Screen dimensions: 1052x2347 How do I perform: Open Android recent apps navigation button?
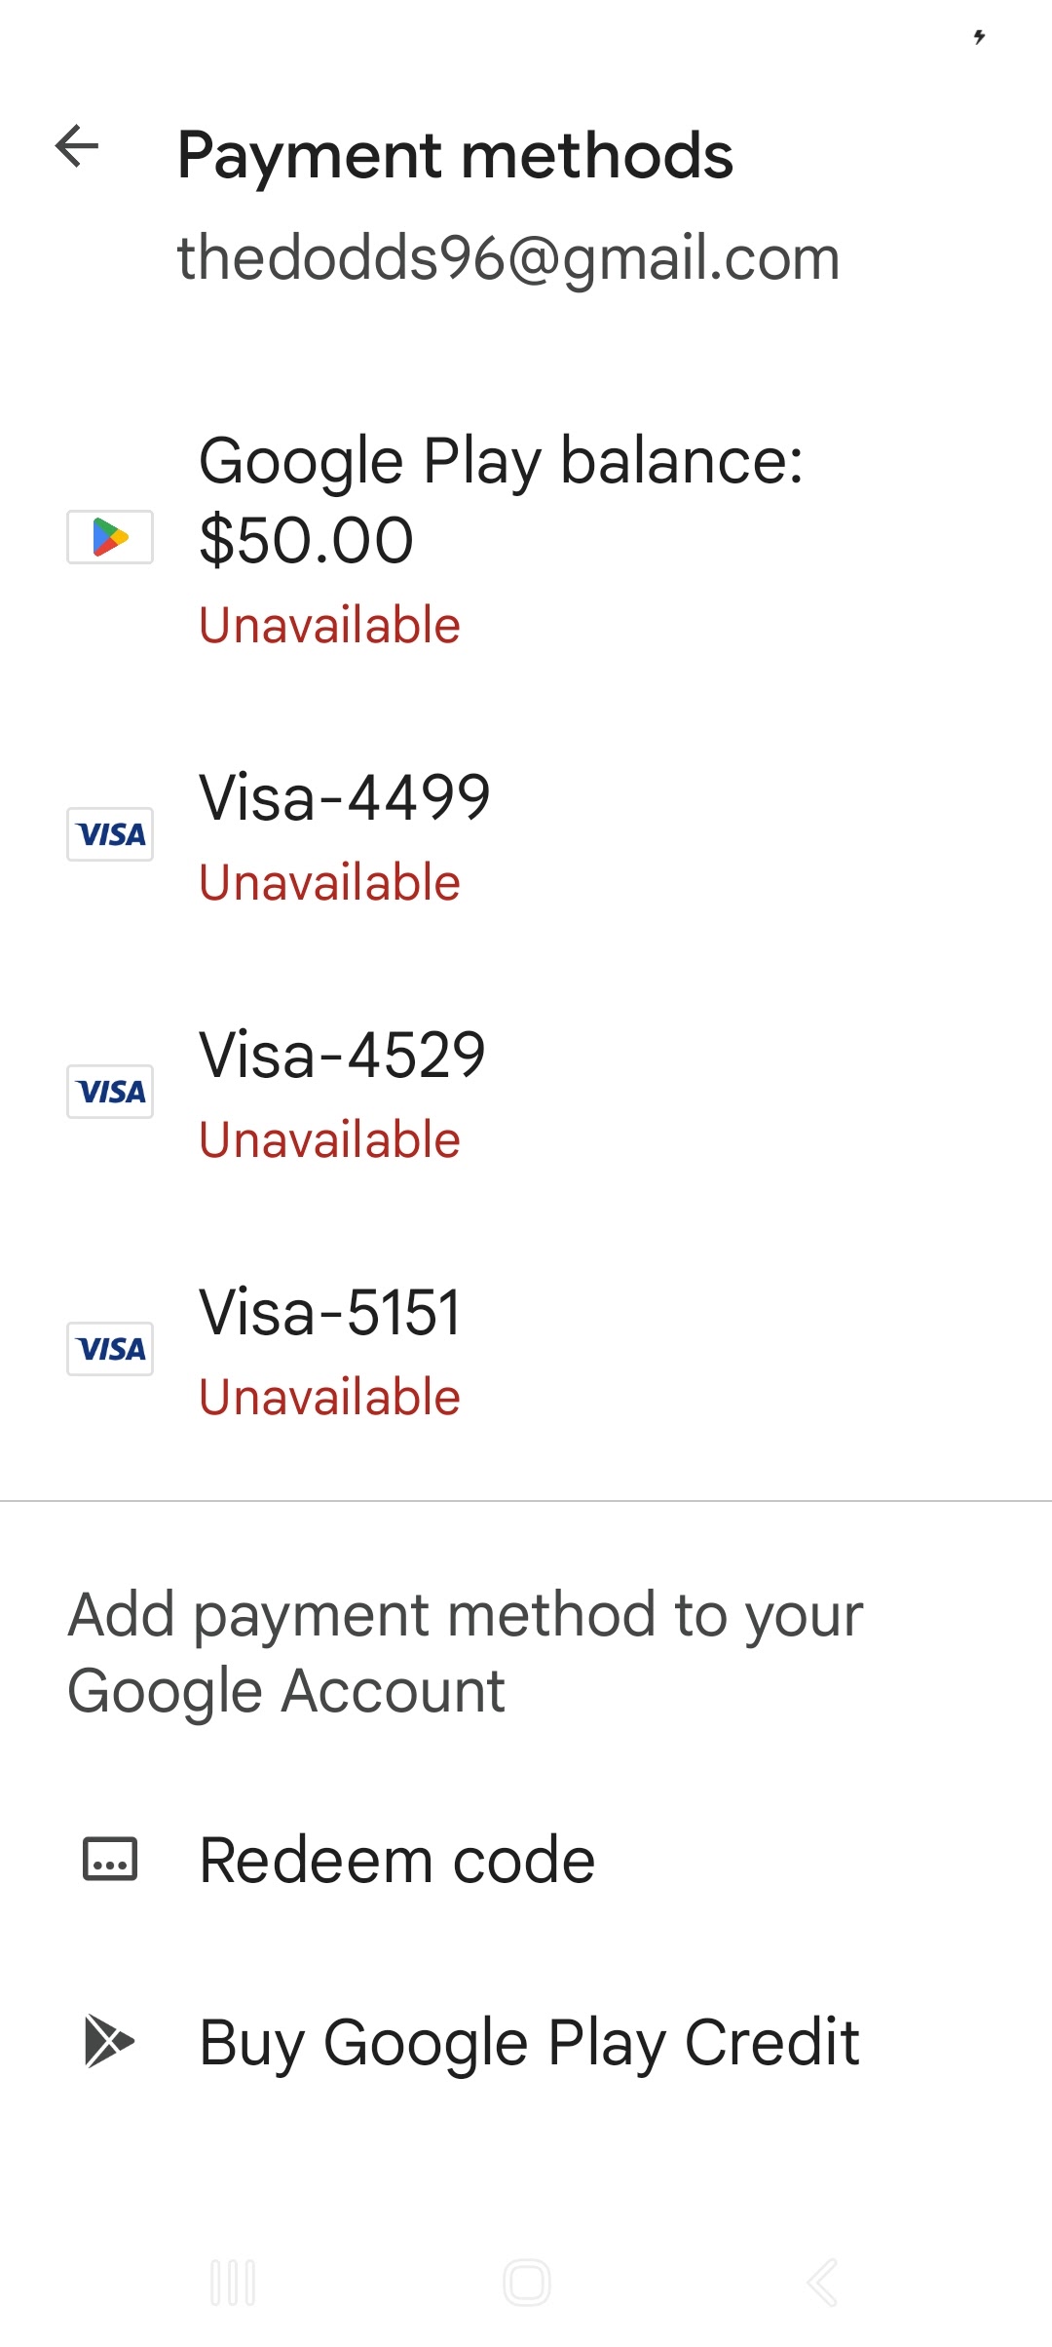click(x=233, y=2283)
